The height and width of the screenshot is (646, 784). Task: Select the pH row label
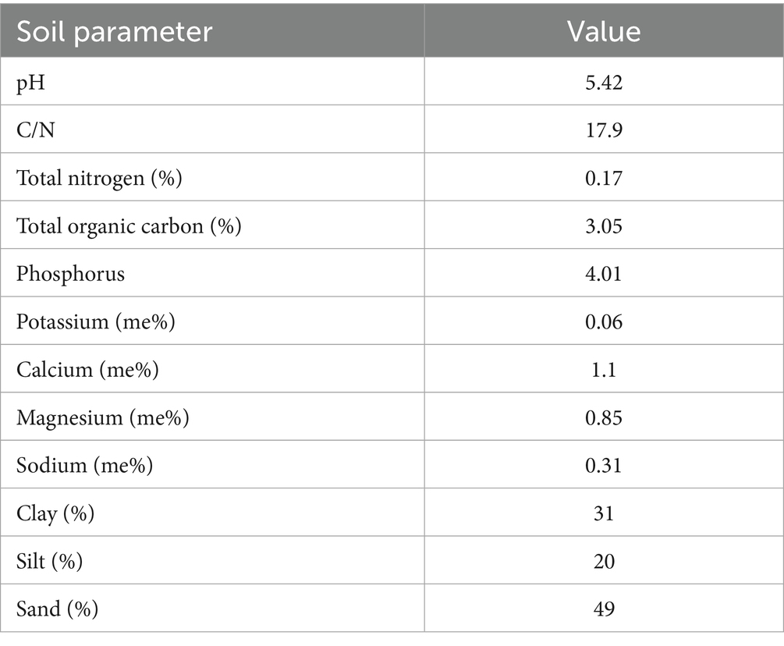tap(31, 83)
